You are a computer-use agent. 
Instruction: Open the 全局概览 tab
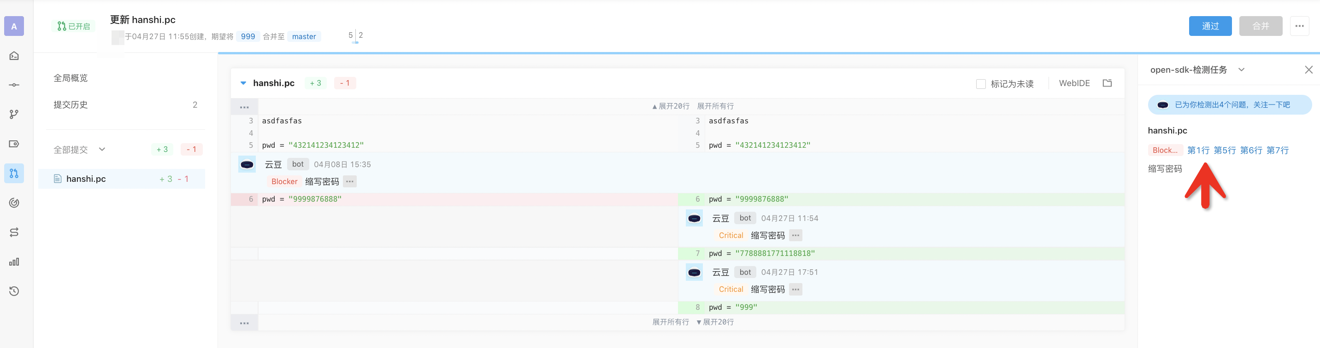[x=71, y=78]
